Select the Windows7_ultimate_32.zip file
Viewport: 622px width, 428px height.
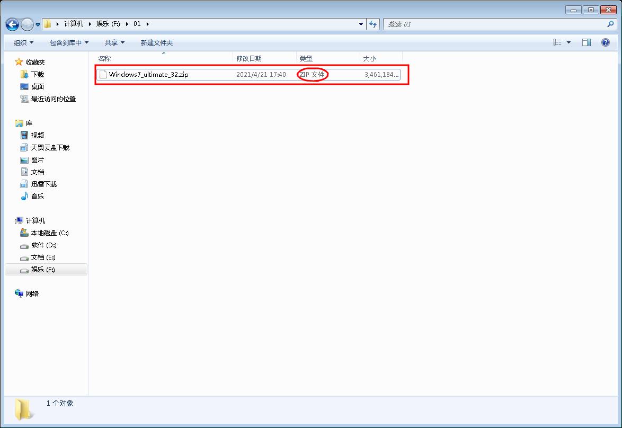(x=149, y=75)
